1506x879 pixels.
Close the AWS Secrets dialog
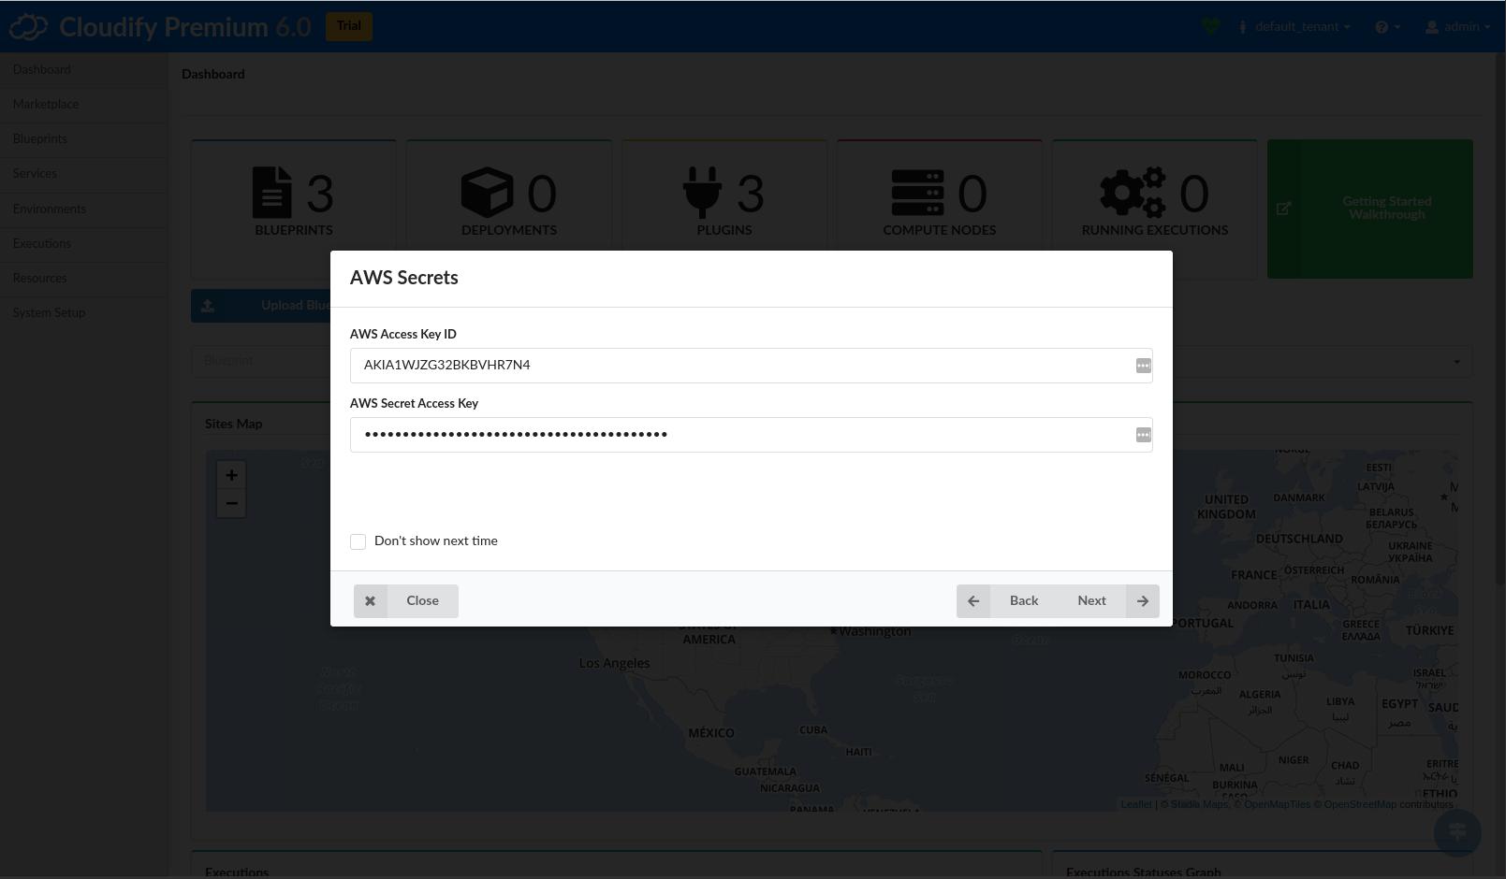click(x=405, y=600)
